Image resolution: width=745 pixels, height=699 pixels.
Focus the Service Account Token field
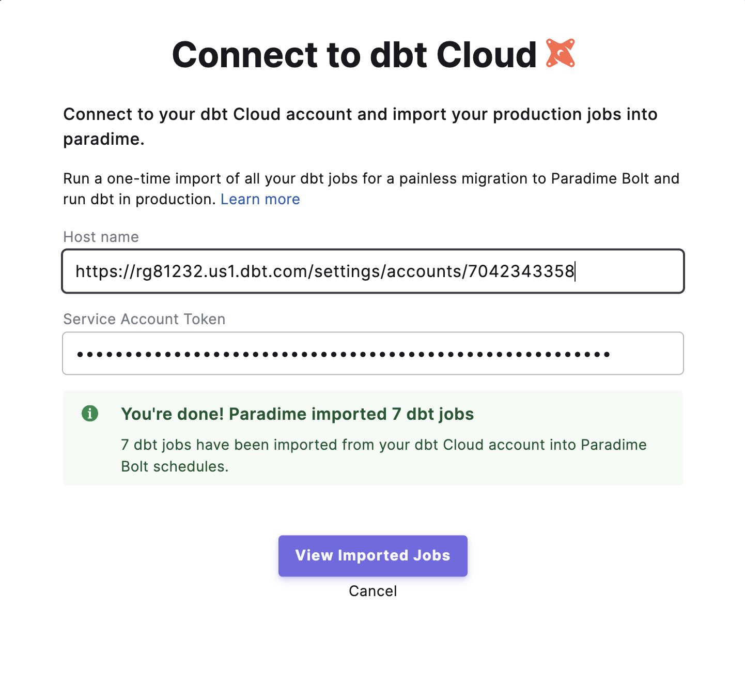point(372,354)
